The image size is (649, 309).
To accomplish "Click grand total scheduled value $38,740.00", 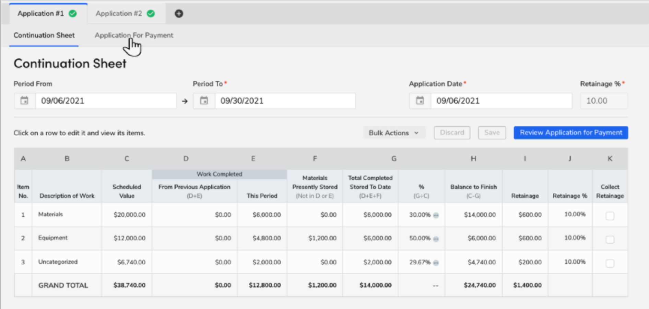I will [x=130, y=285].
